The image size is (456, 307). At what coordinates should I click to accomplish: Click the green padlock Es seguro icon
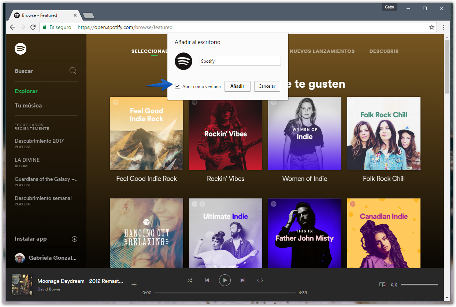(45, 27)
